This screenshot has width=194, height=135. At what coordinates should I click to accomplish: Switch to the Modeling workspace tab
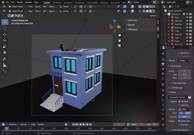(57, 3)
